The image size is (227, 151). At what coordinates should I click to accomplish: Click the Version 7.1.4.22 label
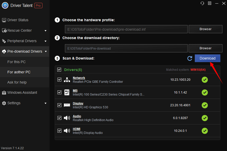point(13,148)
